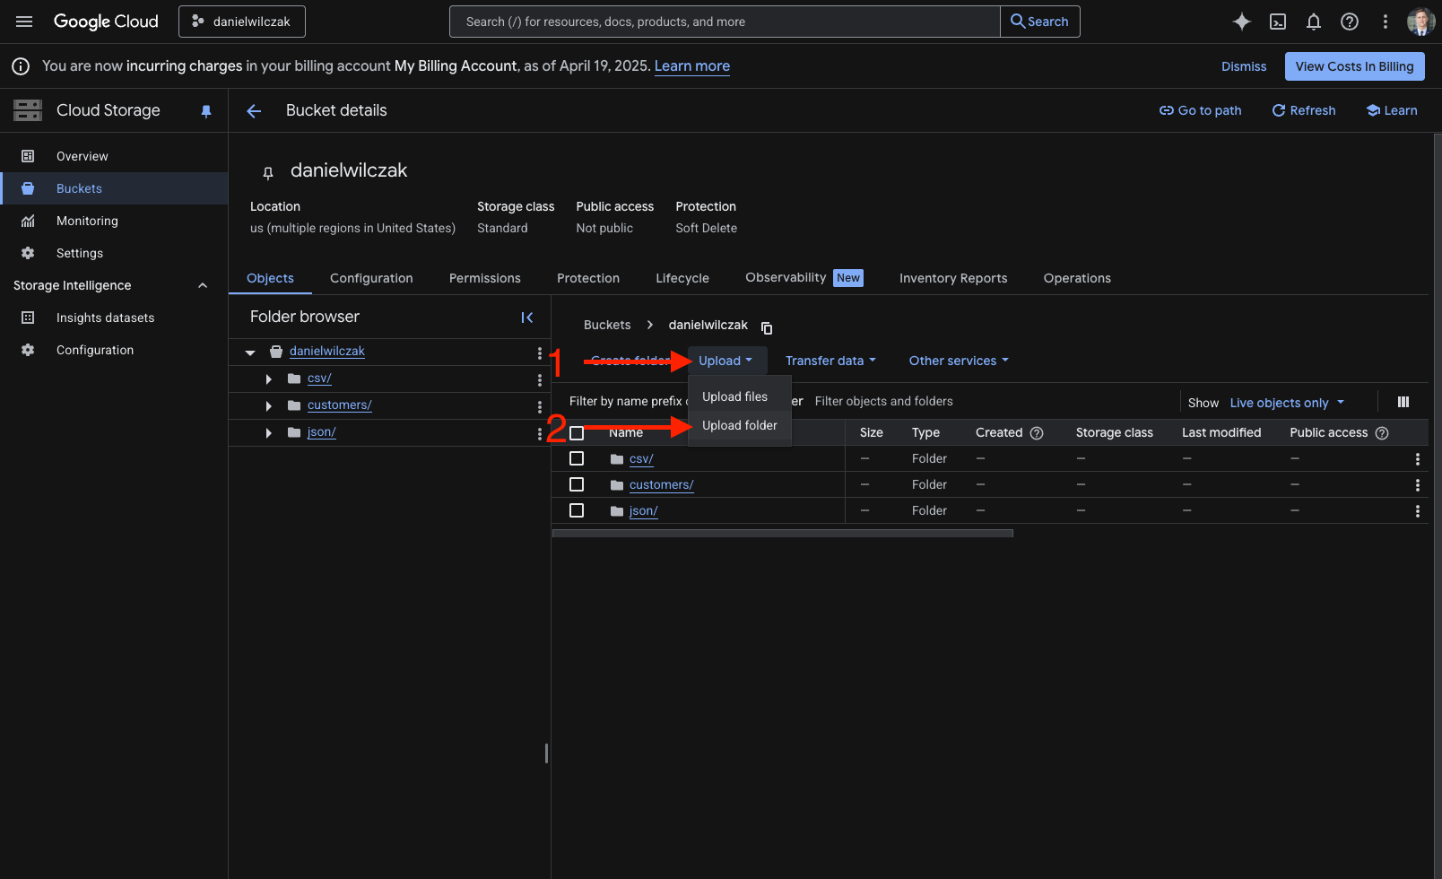The width and height of the screenshot is (1442, 879).
Task: Open Gemini AI assistant sparkle icon
Action: coord(1242,22)
